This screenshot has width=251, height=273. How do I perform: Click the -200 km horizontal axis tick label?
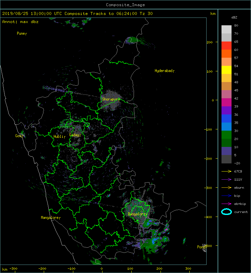(42, 269)
